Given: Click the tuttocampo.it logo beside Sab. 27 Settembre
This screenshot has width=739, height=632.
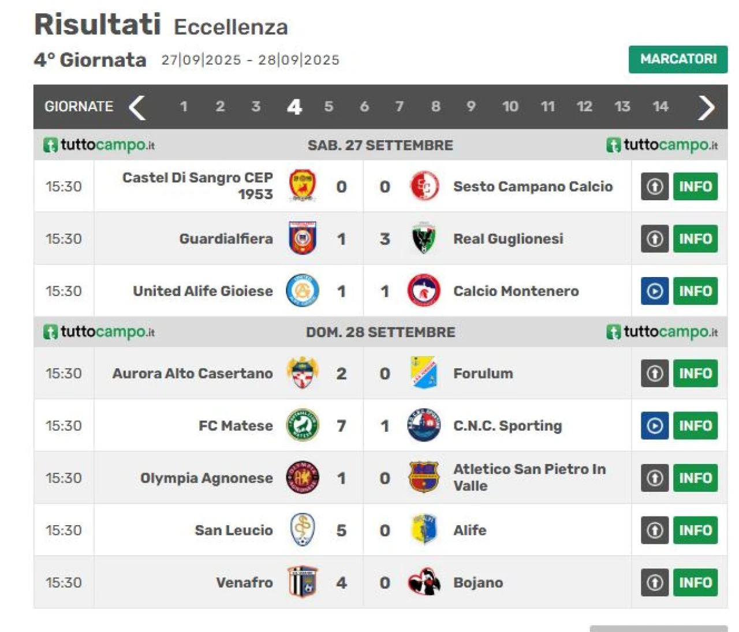Looking at the screenshot, I should [x=99, y=145].
